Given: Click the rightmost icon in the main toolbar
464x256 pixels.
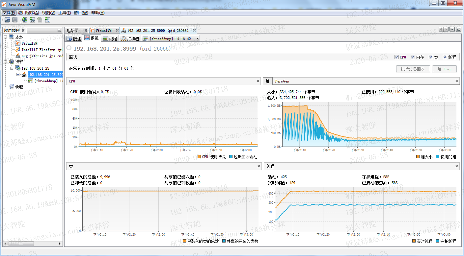Looking at the screenshot, I should [x=47, y=20].
